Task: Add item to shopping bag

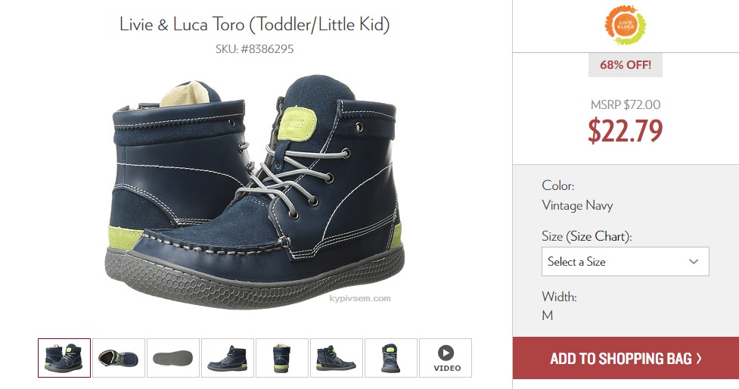Action: pos(626,359)
